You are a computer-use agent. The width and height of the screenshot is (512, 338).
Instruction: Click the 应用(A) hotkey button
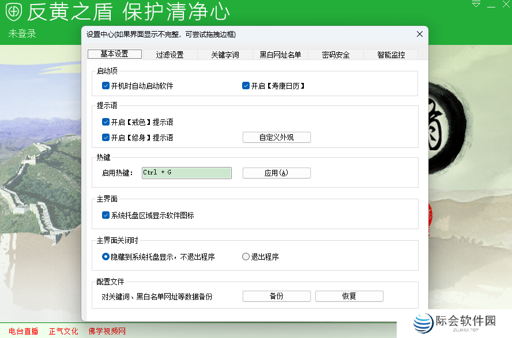coord(276,173)
